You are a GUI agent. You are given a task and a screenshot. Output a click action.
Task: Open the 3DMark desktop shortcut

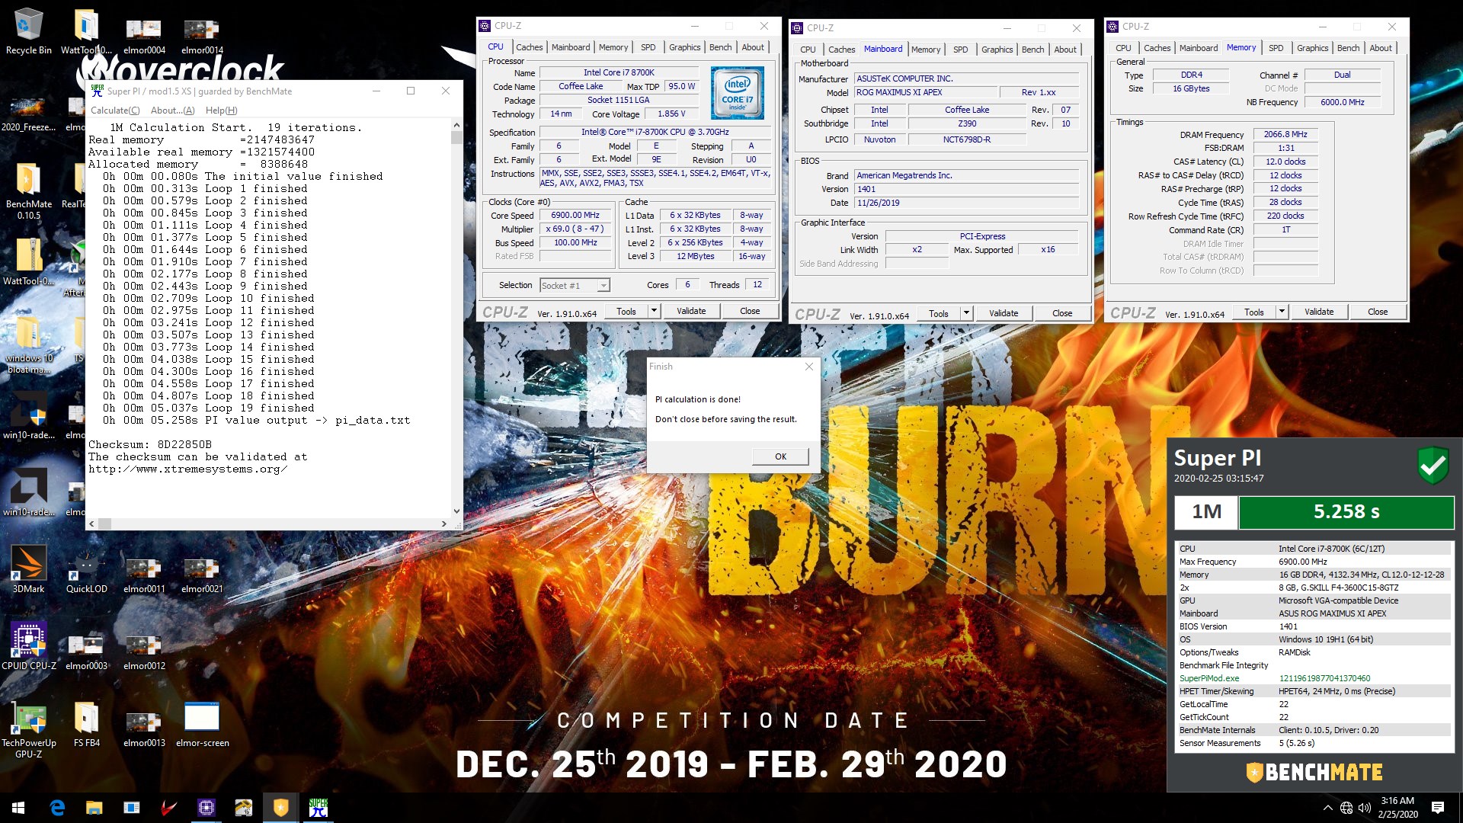coord(29,568)
